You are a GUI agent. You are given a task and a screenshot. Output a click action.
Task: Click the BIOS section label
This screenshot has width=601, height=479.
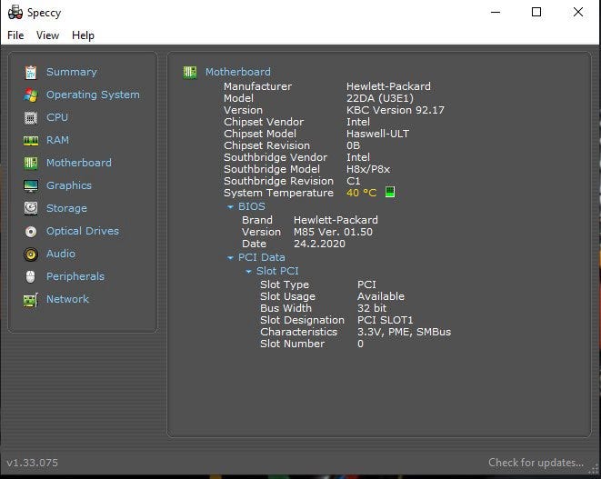252,206
